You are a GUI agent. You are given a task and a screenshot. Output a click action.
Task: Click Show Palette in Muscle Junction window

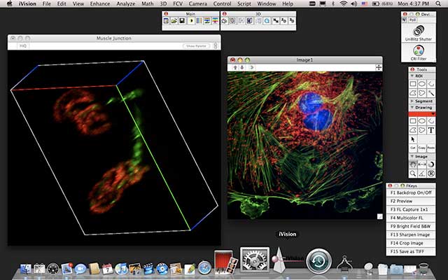point(196,45)
